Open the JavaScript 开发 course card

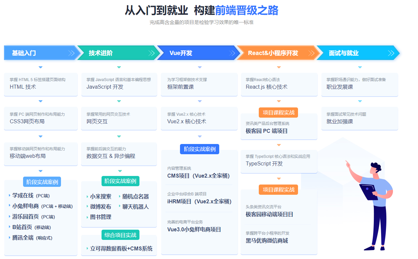pos(119,84)
